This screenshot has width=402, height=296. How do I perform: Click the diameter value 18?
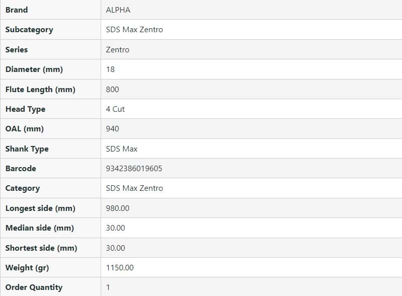(110, 69)
